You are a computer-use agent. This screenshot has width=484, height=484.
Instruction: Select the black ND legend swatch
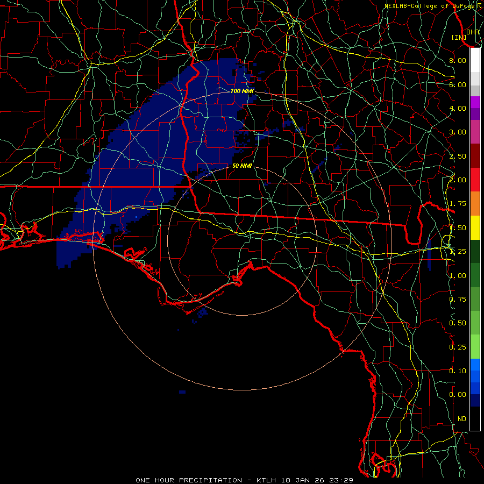[x=475, y=418]
